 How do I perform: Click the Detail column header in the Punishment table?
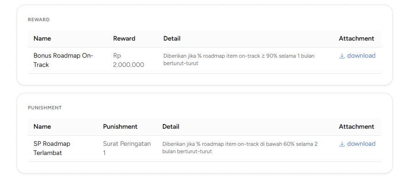click(171, 127)
